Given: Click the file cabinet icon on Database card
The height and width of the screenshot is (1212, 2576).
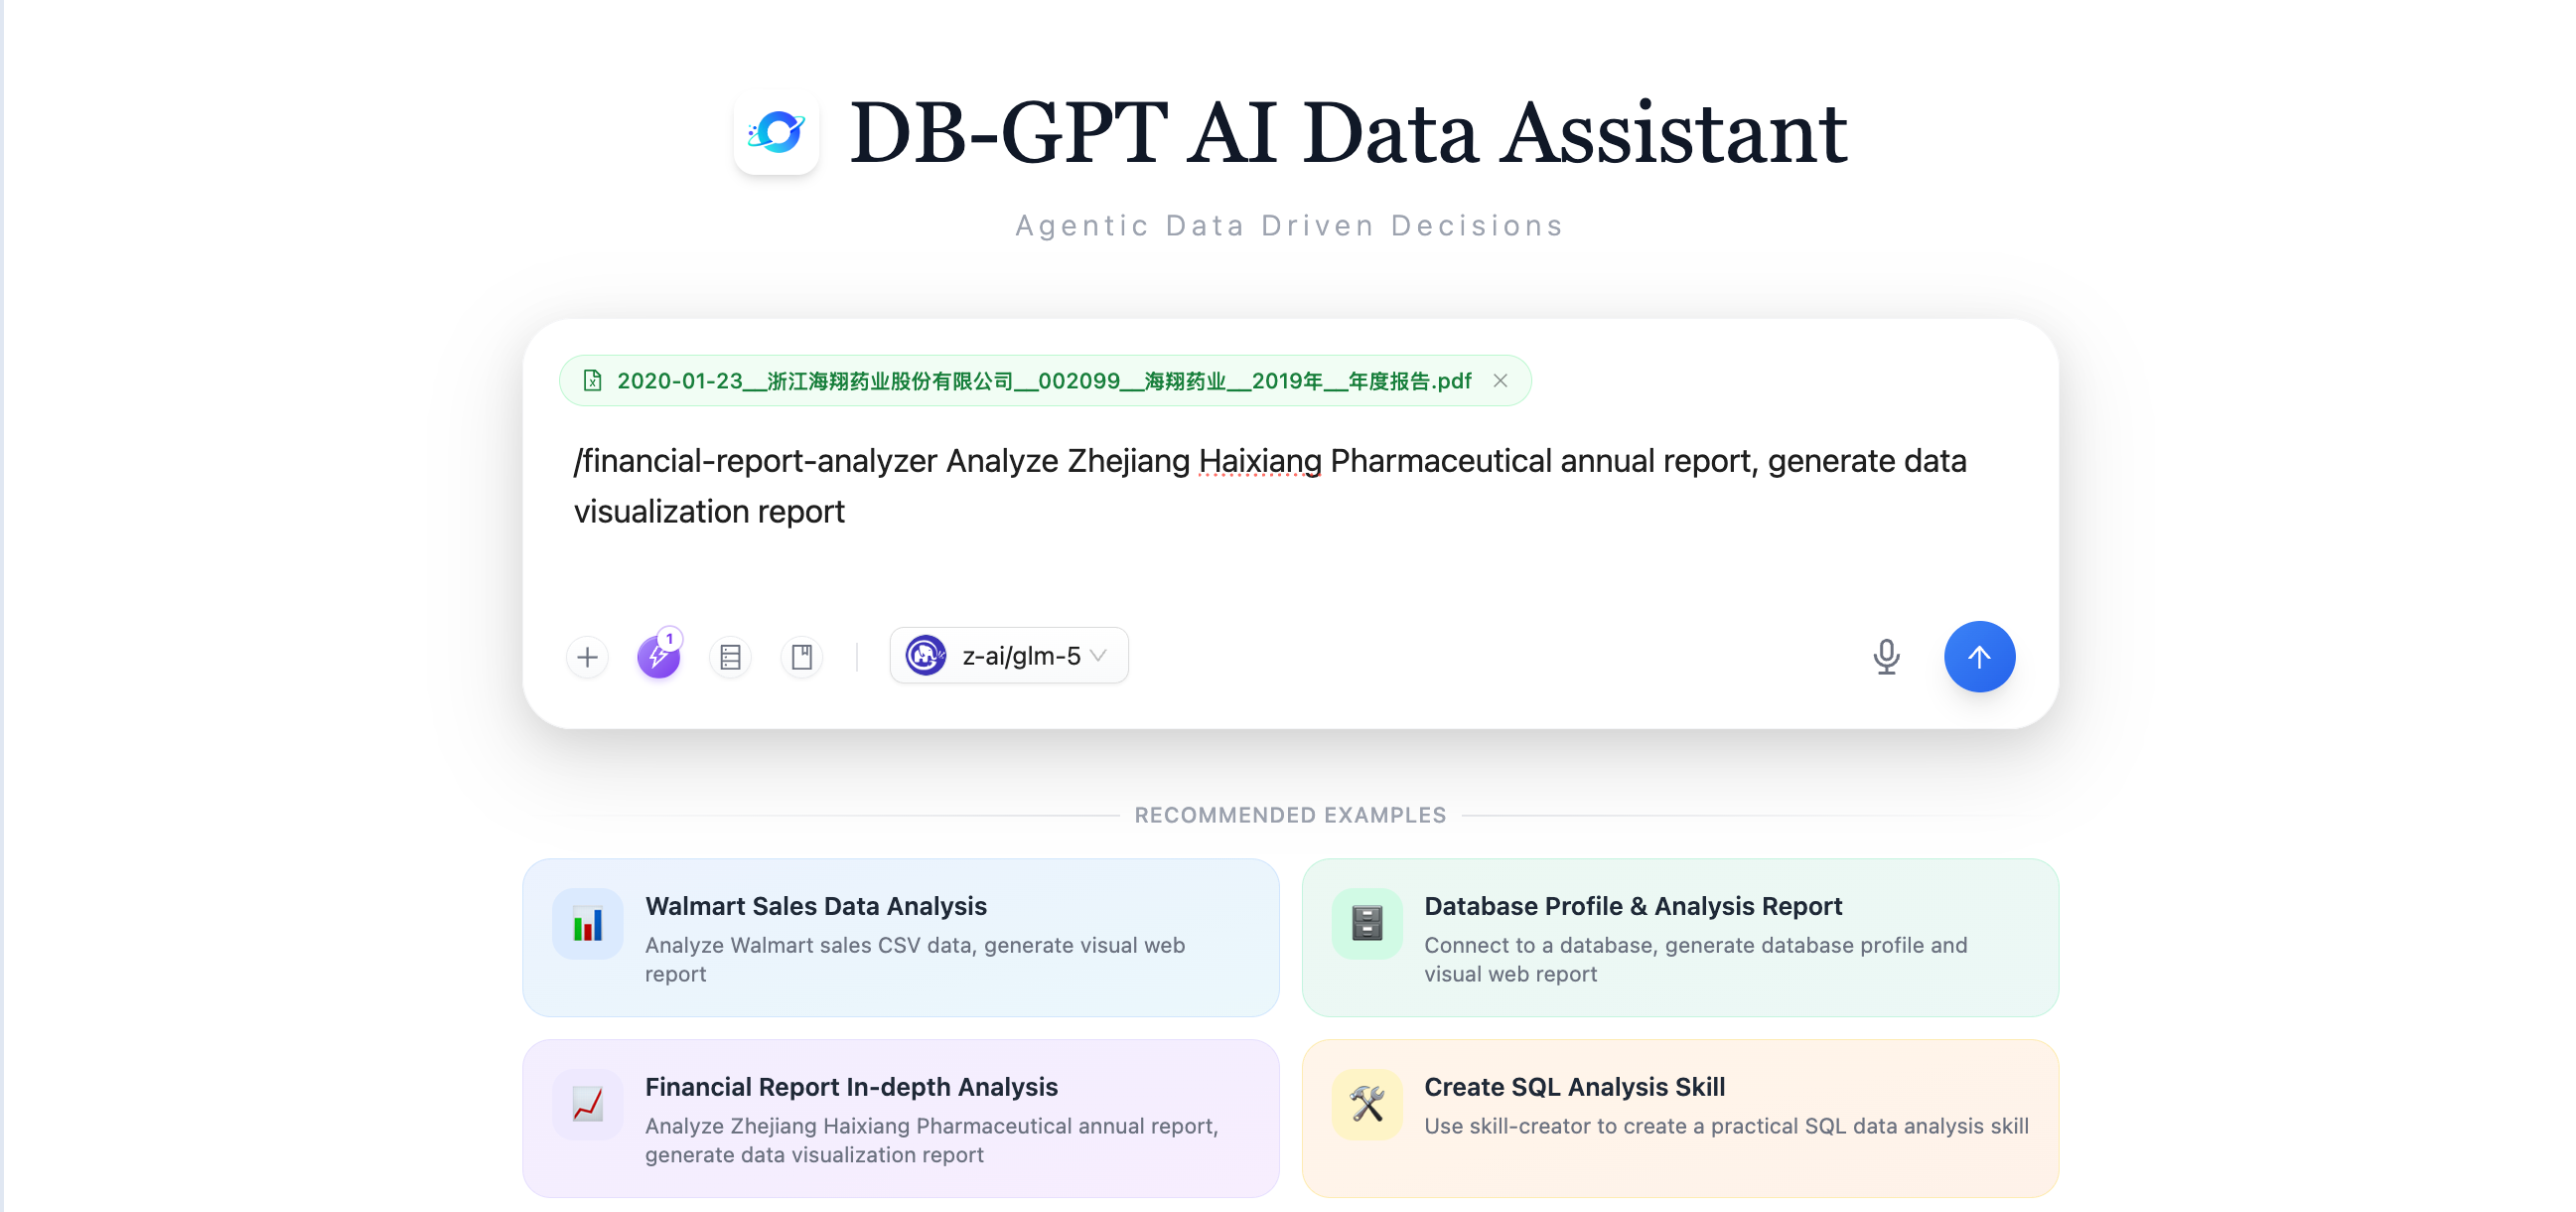Looking at the screenshot, I should point(1366,924).
